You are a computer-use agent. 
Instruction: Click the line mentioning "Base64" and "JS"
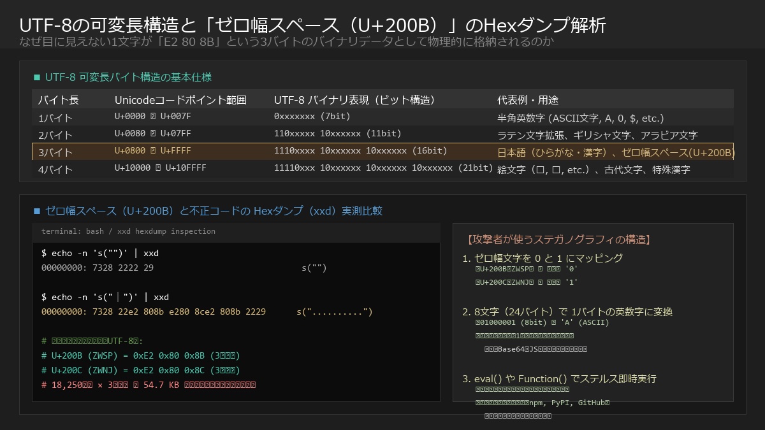pyautogui.click(x=535, y=349)
